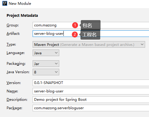149x117 pixels.
Task: Click the IntelliJ IDEA logo icon
Action: [5, 3]
